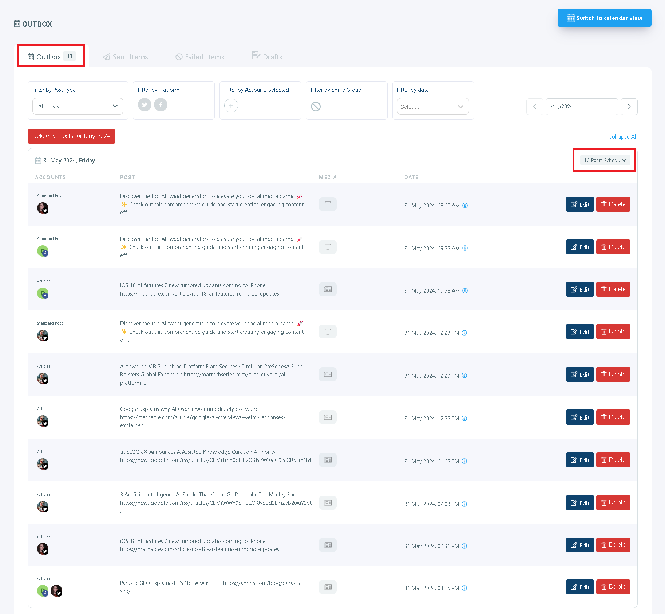Toggle the Twitter platform filter
The width and height of the screenshot is (665, 614).
[145, 105]
